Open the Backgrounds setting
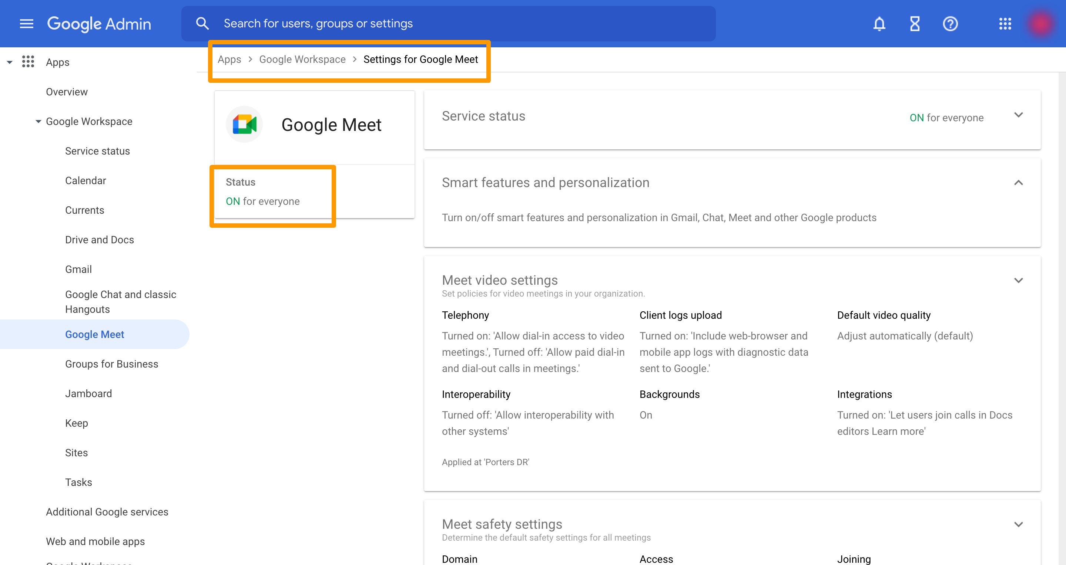Viewport: 1066px width, 565px height. [669, 394]
